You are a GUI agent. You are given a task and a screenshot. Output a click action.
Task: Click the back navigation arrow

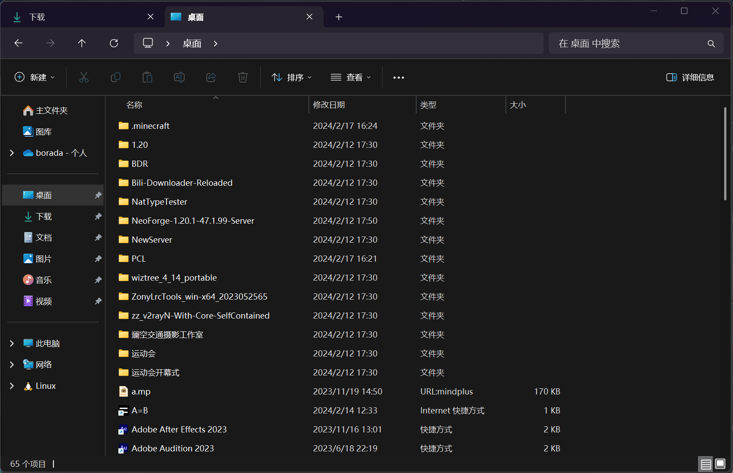(x=19, y=43)
